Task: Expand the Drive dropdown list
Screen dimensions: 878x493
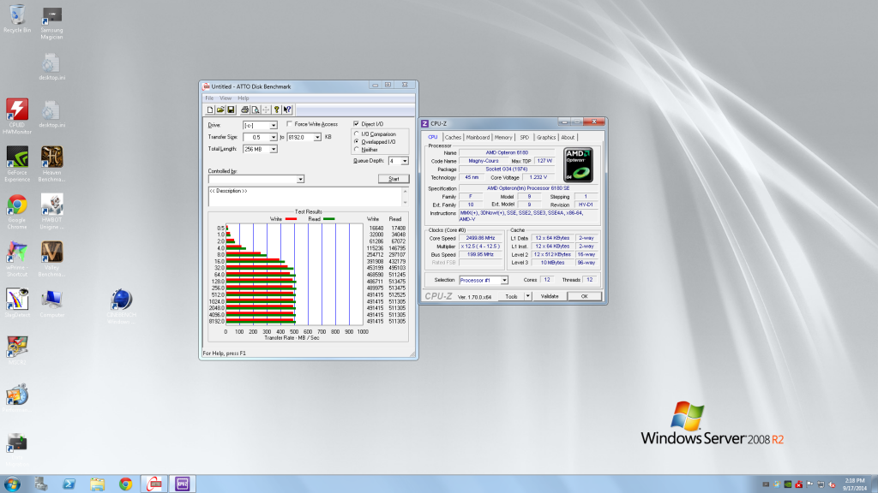Action: pyautogui.click(x=275, y=125)
